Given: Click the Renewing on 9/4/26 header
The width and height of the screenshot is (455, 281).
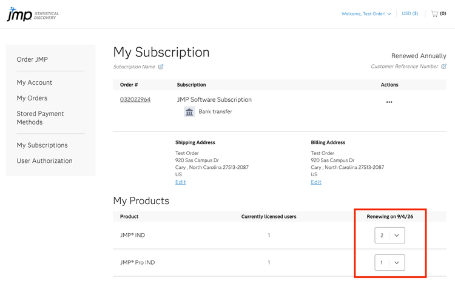Looking at the screenshot, I should tap(389, 217).
